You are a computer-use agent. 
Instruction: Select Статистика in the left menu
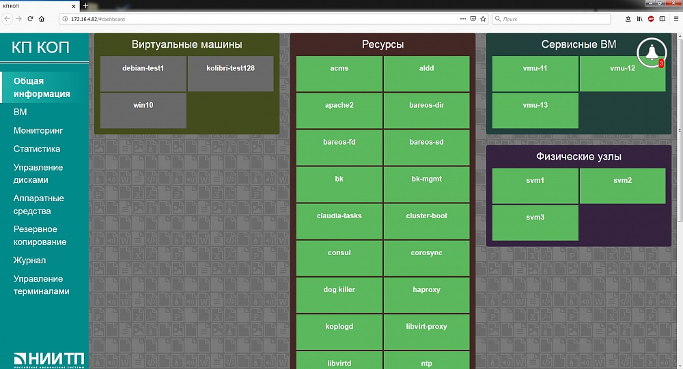tap(37, 149)
